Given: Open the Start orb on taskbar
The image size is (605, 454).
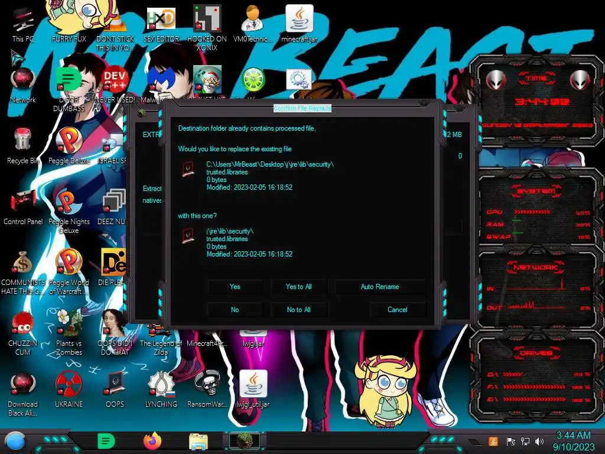Looking at the screenshot, I should [15, 442].
